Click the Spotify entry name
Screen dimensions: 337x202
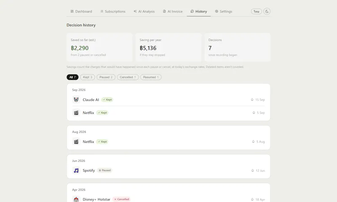pyautogui.click(x=89, y=170)
